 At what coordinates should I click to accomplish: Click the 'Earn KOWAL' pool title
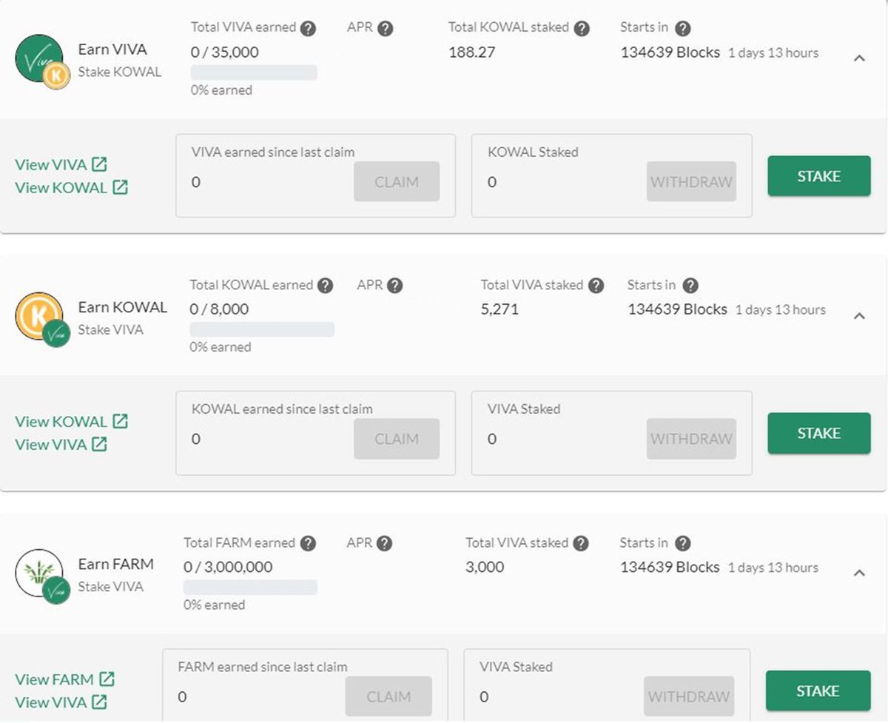click(x=123, y=307)
